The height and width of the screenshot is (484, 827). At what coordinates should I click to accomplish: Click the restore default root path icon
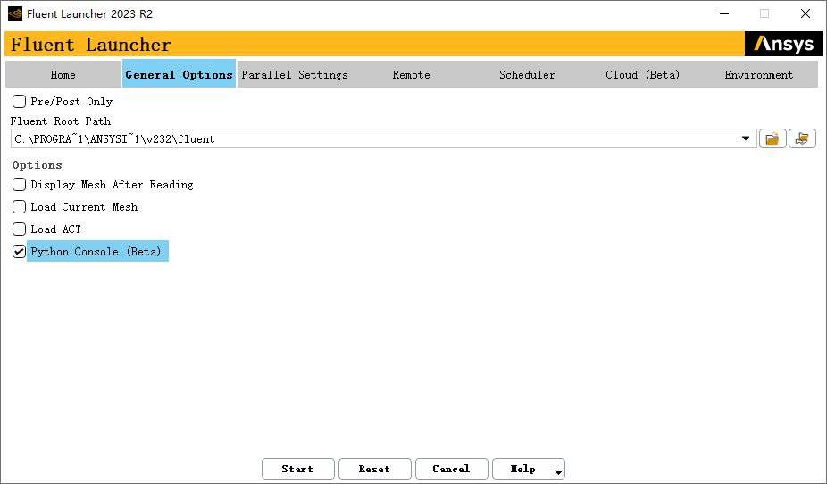tap(802, 138)
